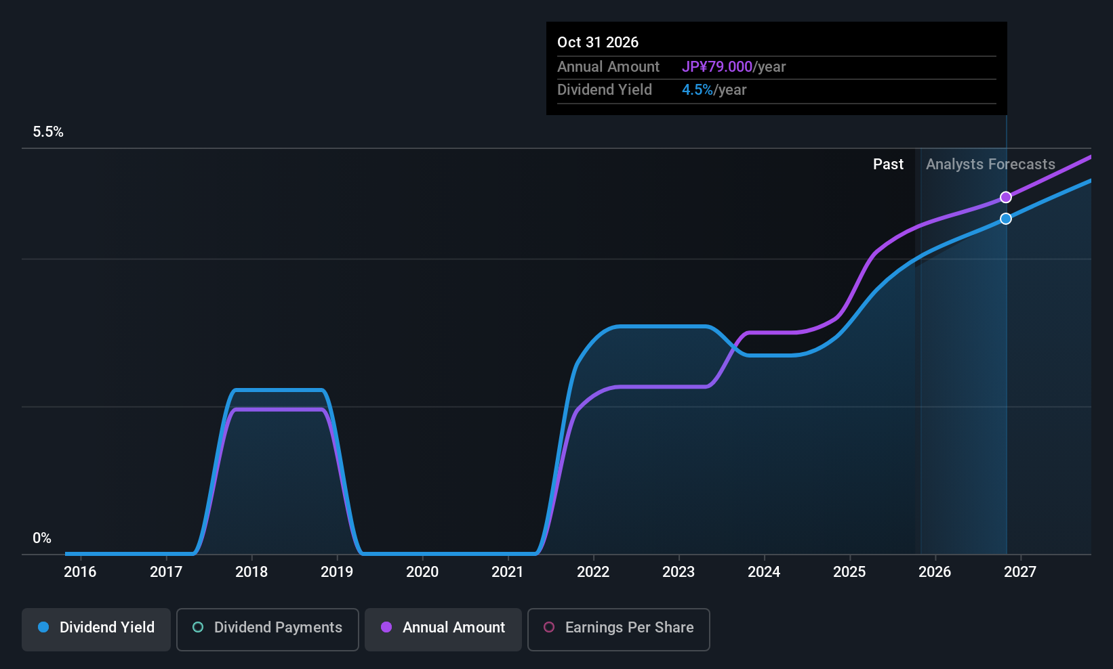
Task: Select the blue Dividend Yield data point
Action: pos(1006,219)
